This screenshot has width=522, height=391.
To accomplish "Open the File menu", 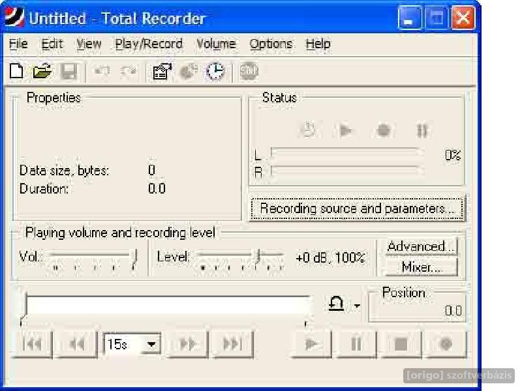I will point(18,44).
